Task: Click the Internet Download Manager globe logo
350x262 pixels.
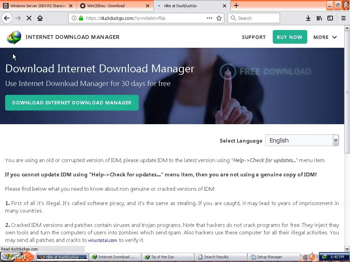Action: coord(14,37)
